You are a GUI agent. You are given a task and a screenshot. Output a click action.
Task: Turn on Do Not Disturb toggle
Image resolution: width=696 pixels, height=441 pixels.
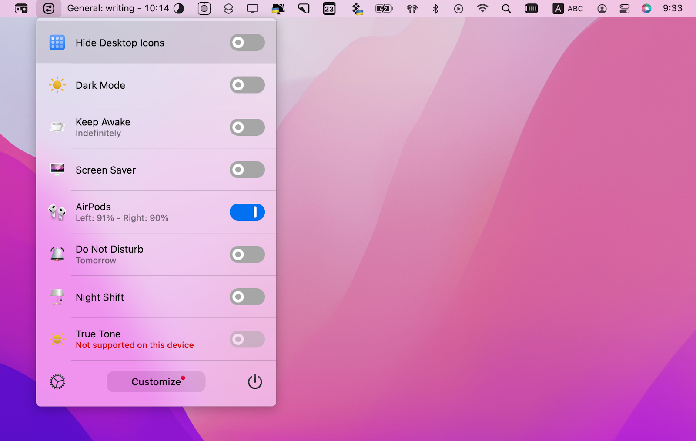247,254
